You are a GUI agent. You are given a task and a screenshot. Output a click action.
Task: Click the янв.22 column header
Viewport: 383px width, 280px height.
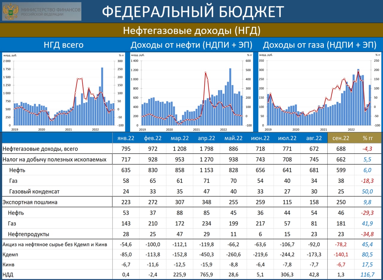[126, 138]
